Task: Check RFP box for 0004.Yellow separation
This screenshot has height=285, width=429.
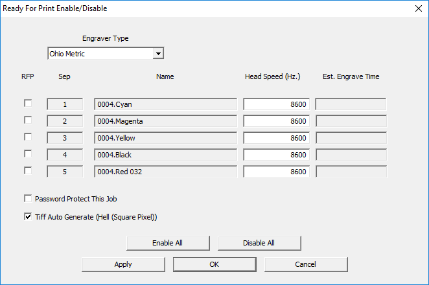Action: pos(28,137)
